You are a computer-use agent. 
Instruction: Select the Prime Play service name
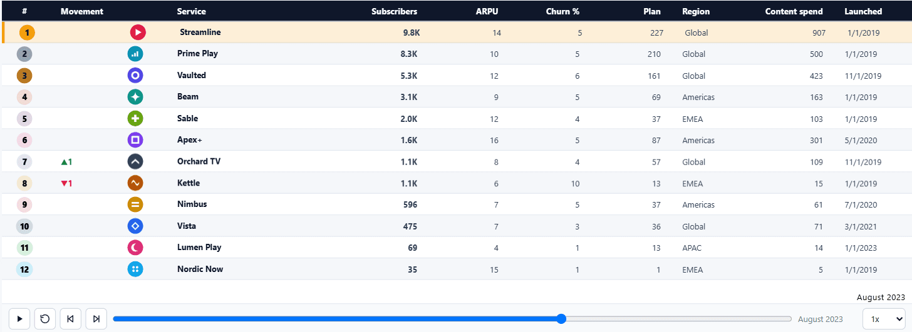(198, 54)
